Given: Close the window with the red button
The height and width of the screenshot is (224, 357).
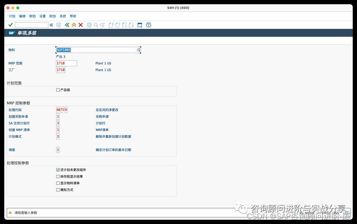Looking at the screenshot, I should [8, 8].
